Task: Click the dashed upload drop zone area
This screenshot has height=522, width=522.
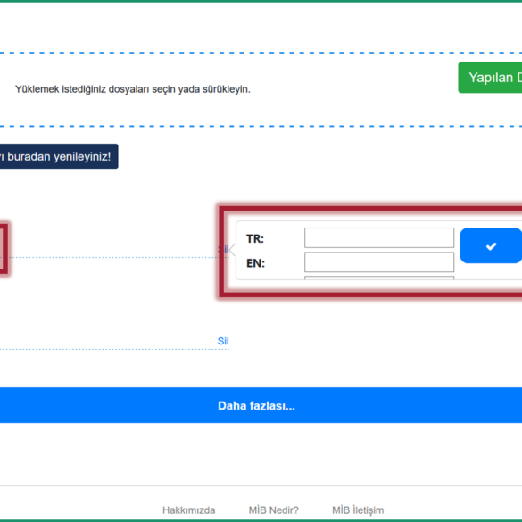Action: (261, 89)
